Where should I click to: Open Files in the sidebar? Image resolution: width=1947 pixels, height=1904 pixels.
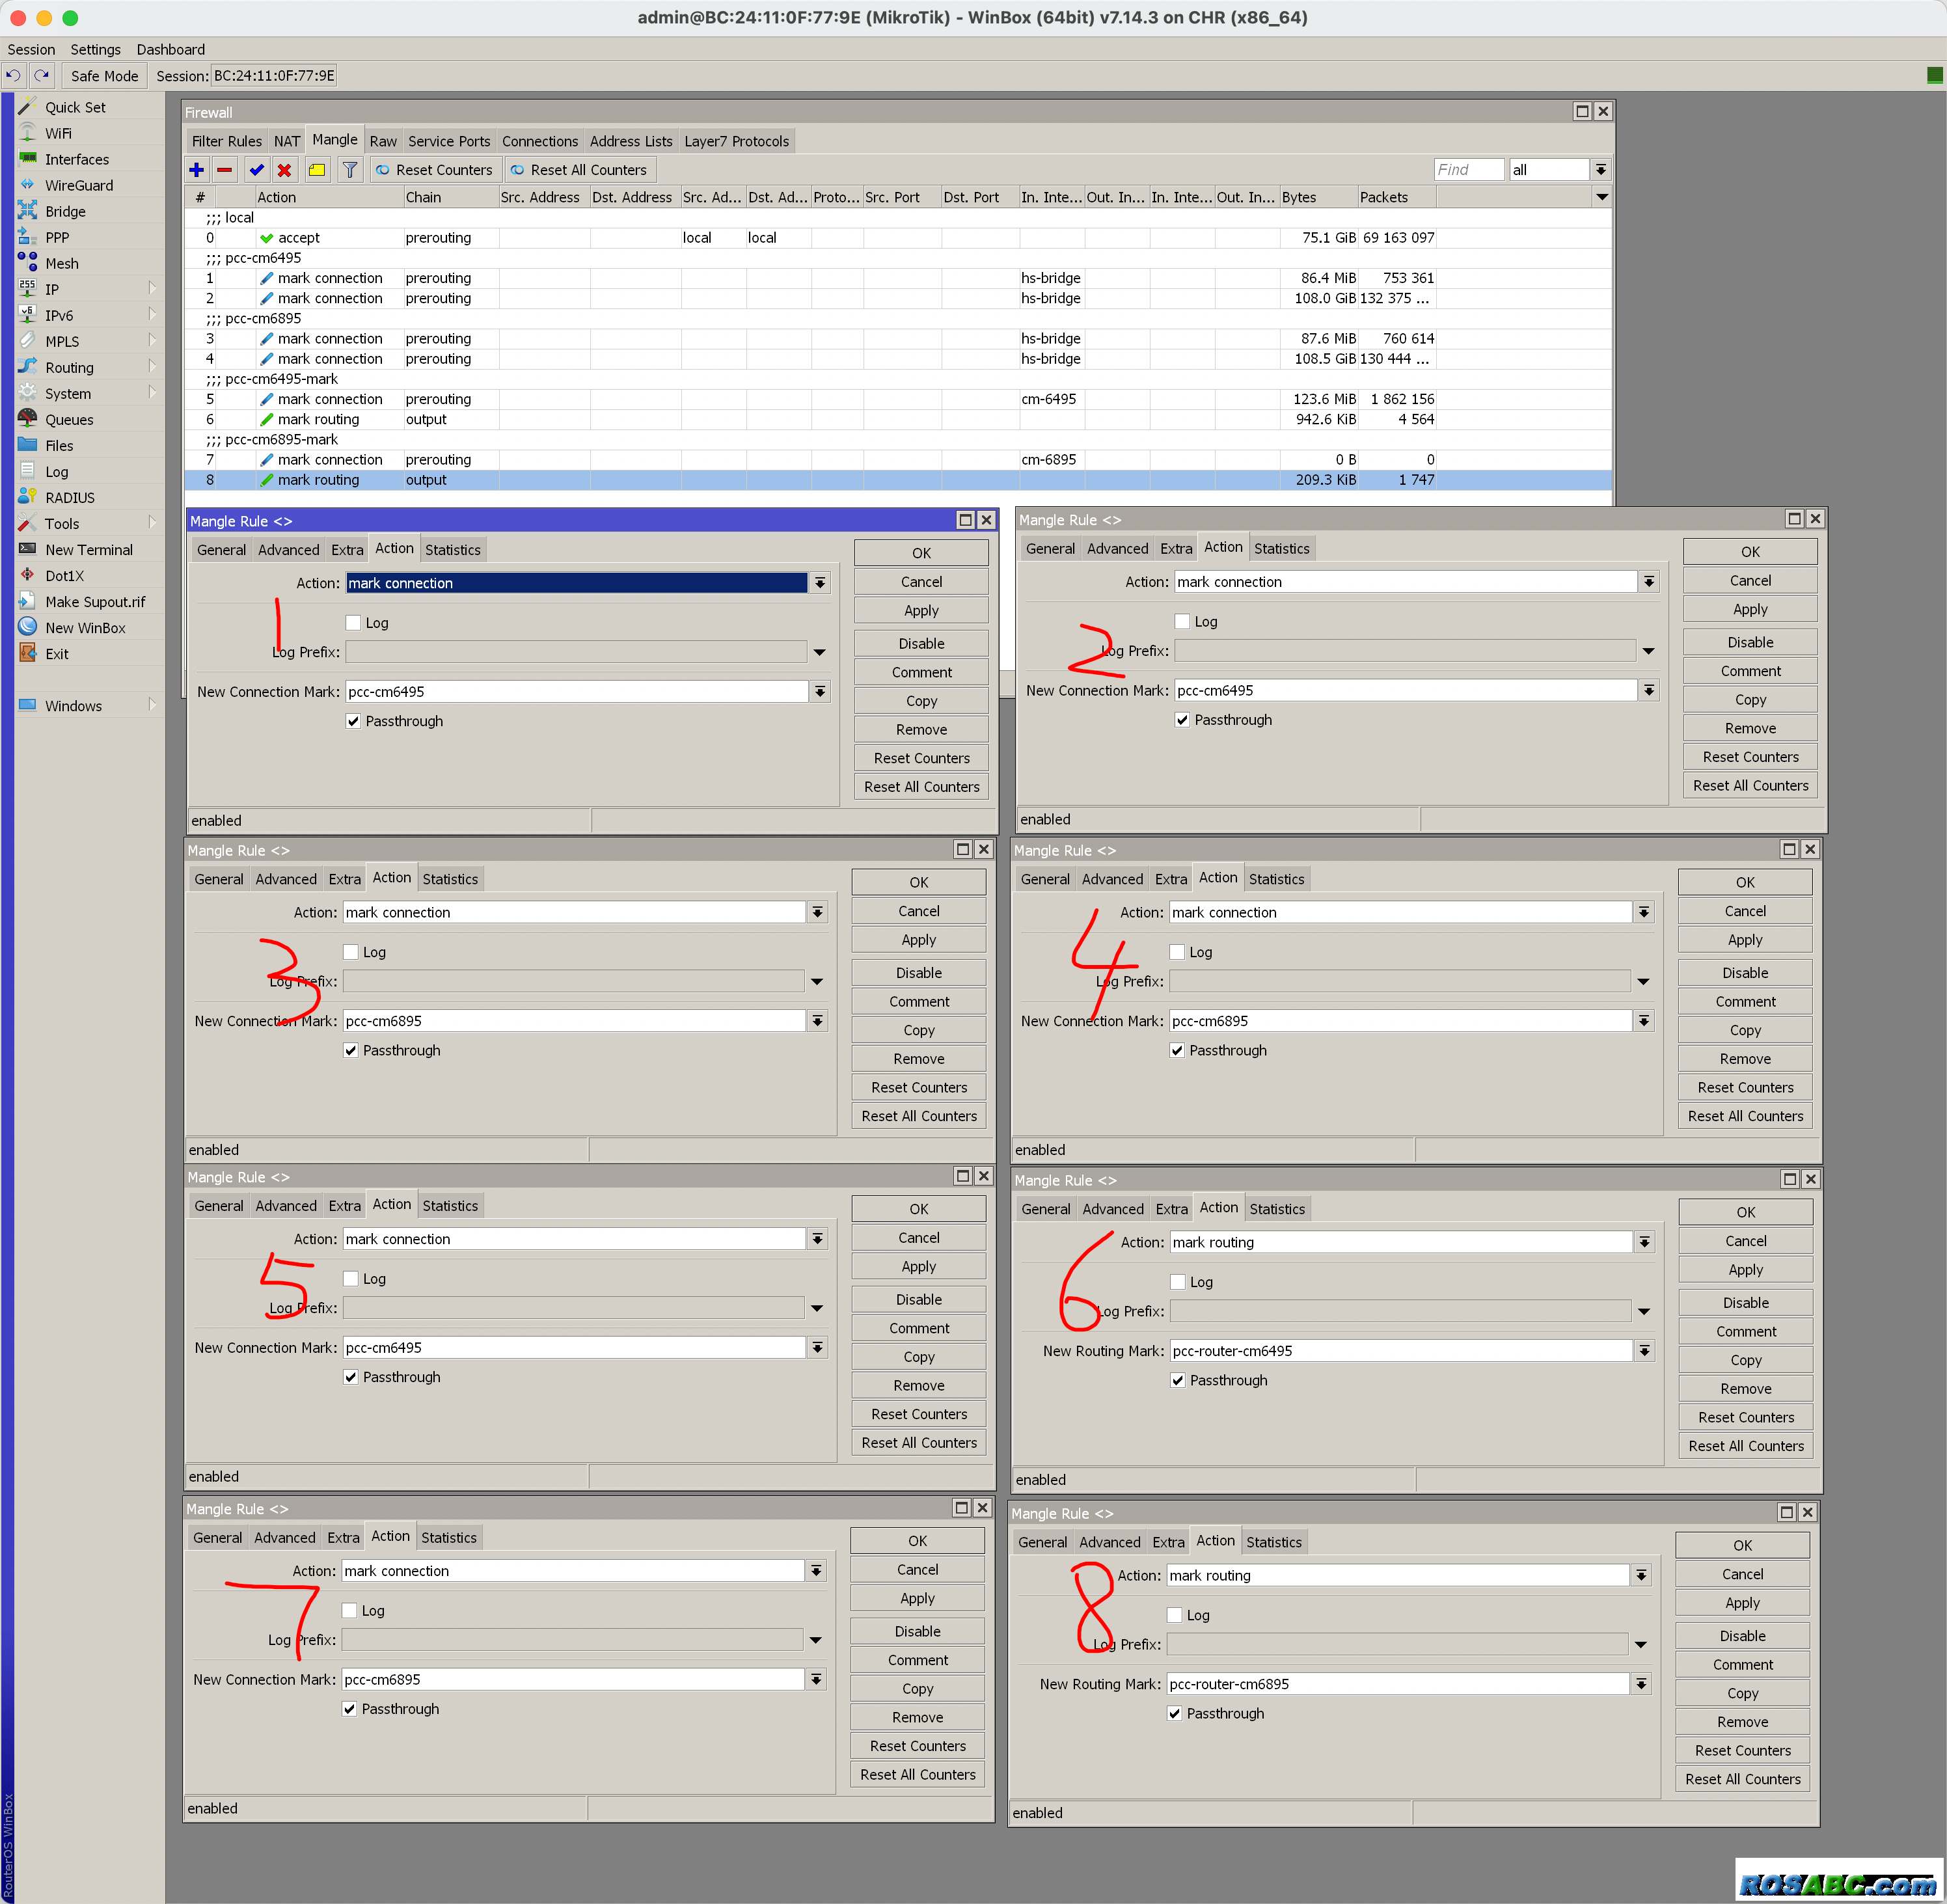point(59,446)
